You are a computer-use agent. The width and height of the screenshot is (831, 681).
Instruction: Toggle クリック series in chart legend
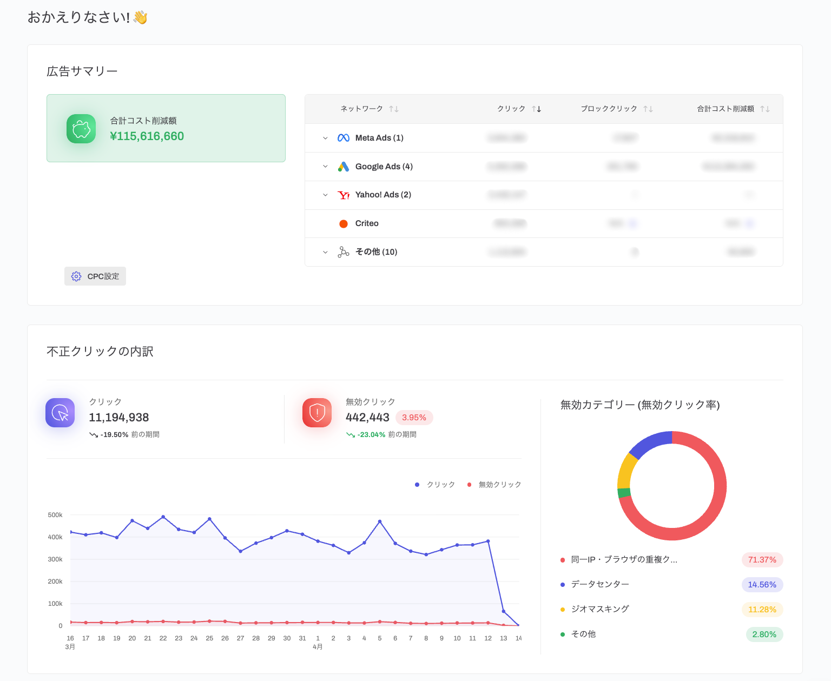click(x=435, y=485)
